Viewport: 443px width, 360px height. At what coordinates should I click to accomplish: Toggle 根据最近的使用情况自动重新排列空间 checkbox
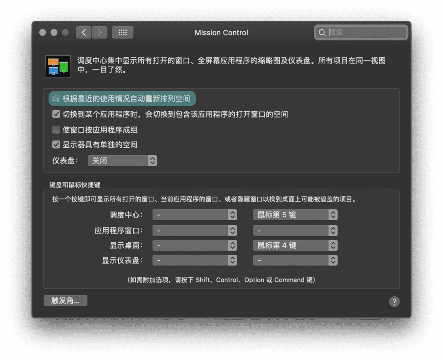(x=56, y=98)
